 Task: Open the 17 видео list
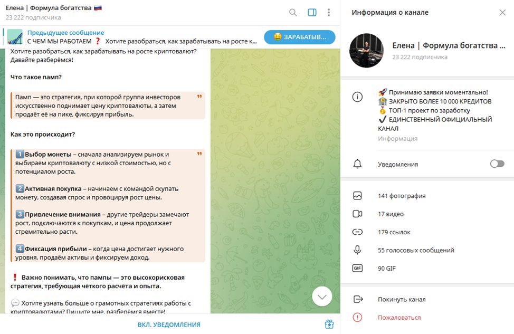(x=427, y=214)
